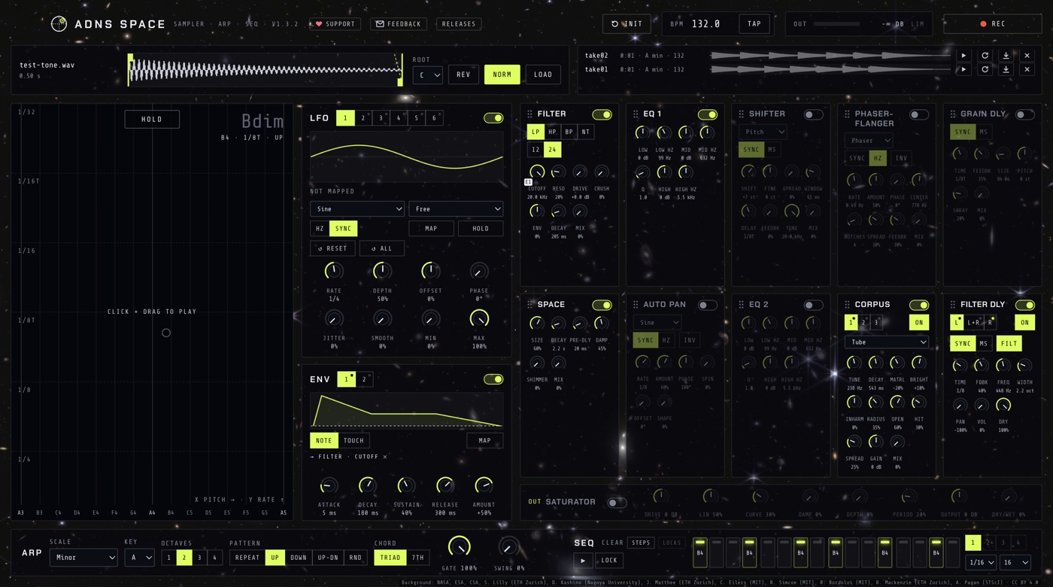The height and width of the screenshot is (587, 1053).
Task: Turn off the EQ 1 module
Action: click(707, 114)
